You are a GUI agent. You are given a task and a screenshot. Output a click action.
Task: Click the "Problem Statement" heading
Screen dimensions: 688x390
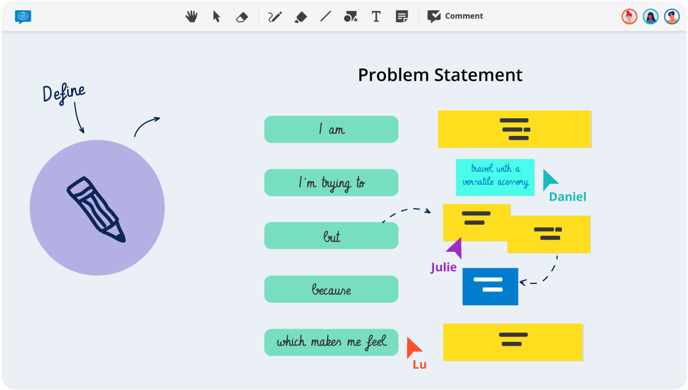pyautogui.click(x=440, y=75)
